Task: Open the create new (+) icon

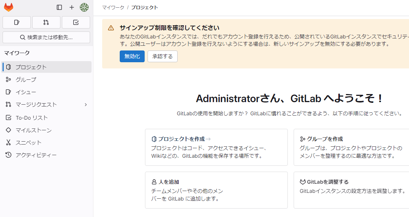Action: click(x=72, y=7)
